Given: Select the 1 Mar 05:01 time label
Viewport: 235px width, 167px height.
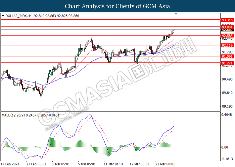Looking at the screenshot, I should coord(61,164).
